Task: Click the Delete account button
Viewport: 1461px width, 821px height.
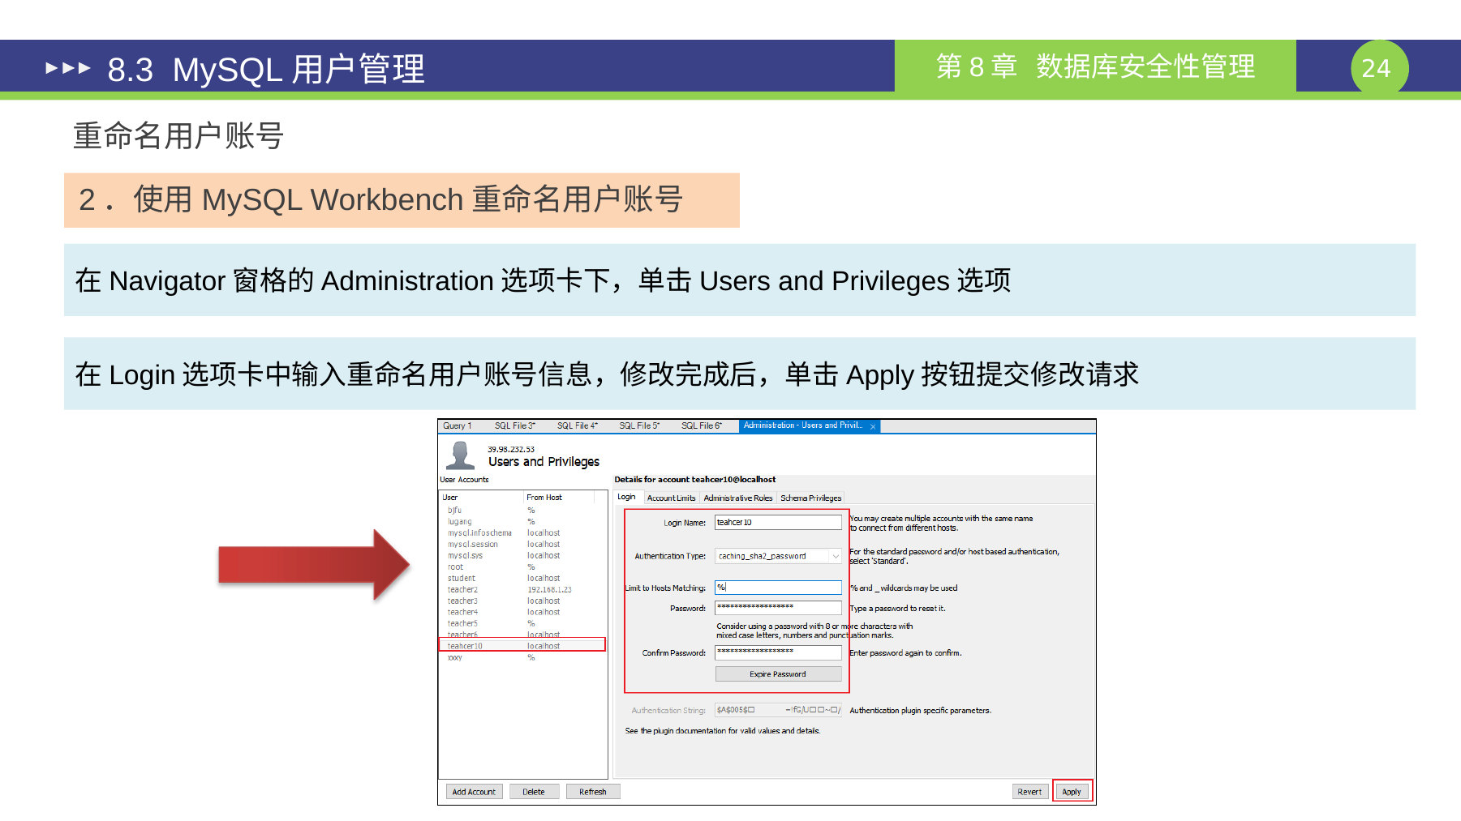Action: tap(534, 792)
